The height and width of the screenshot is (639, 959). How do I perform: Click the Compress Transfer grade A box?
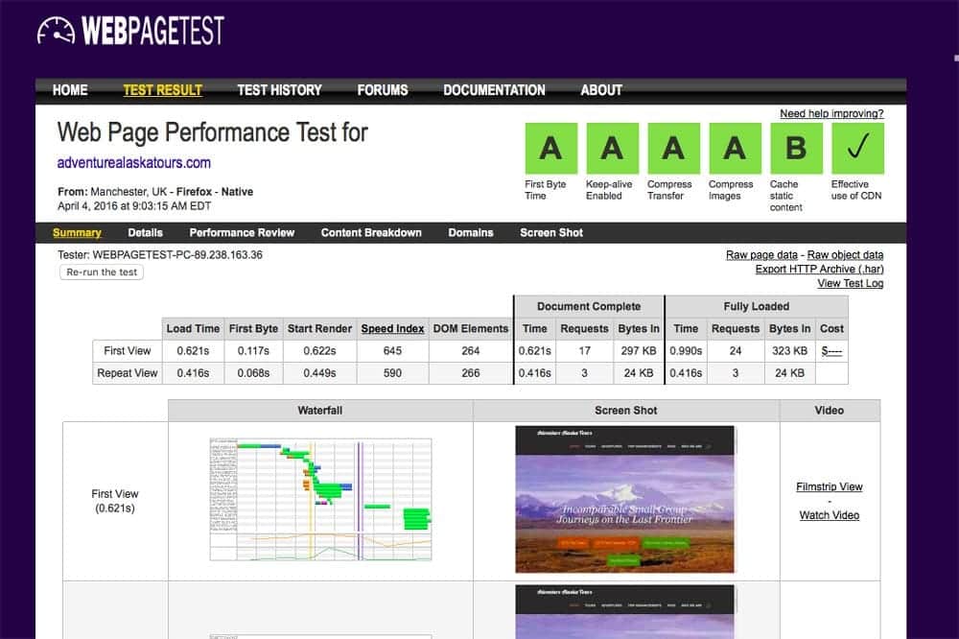tap(673, 148)
